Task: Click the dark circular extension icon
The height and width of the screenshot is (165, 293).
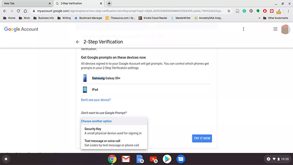Action: pyautogui.click(x=251, y=11)
